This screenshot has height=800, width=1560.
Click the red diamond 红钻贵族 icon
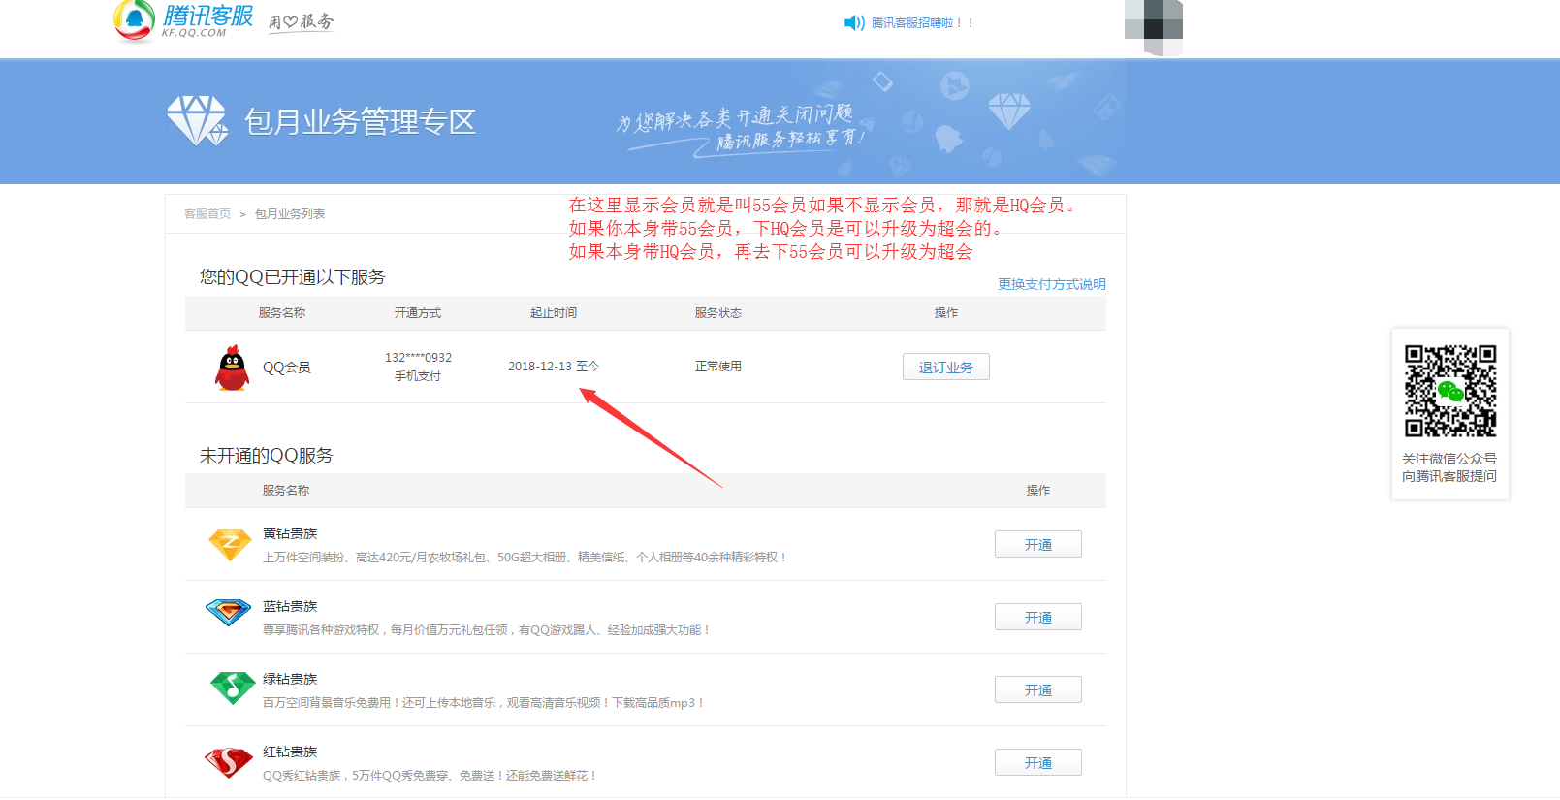(x=229, y=762)
